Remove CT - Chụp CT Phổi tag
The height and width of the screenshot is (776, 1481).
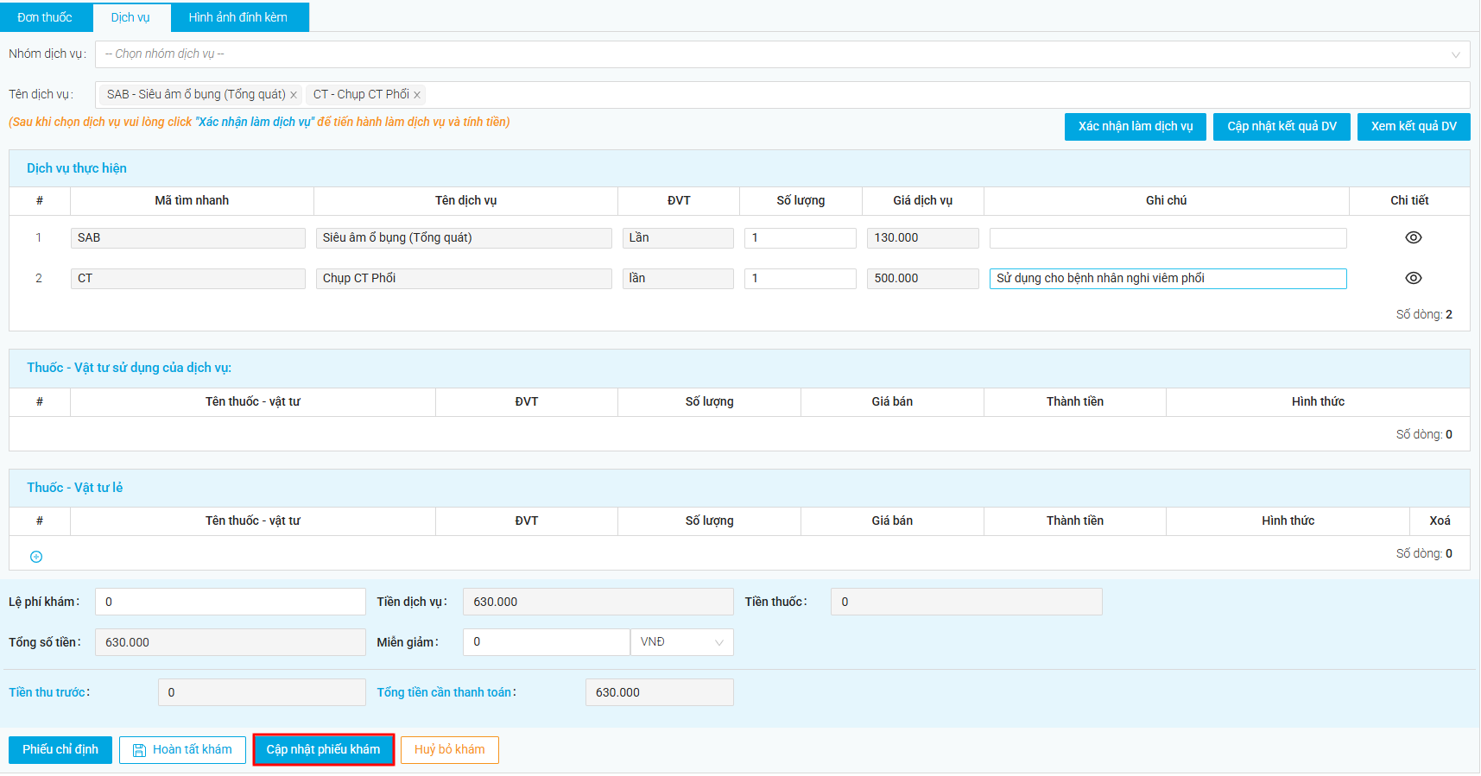(x=417, y=95)
